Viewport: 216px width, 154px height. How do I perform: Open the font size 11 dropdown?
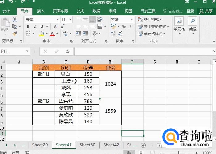(70, 19)
